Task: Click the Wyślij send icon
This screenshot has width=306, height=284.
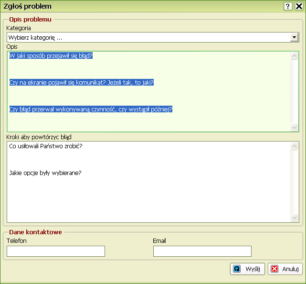Action: 237,269
